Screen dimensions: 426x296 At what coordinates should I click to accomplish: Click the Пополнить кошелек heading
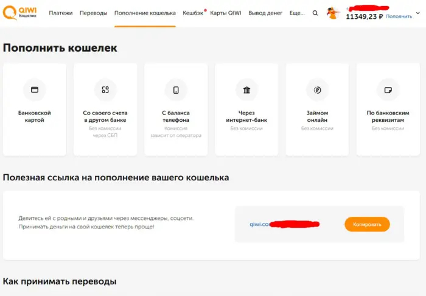(x=60, y=48)
